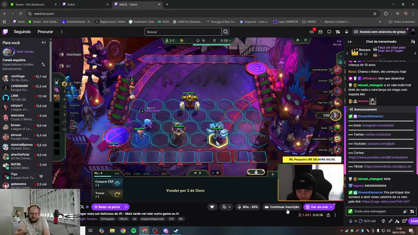Click the Buscar search field
Image resolution: width=418 pixels, height=235 pixels.
pos(183,32)
